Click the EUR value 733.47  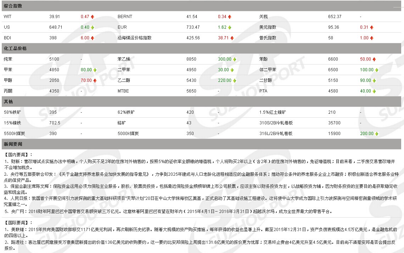click(x=193, y=27)
